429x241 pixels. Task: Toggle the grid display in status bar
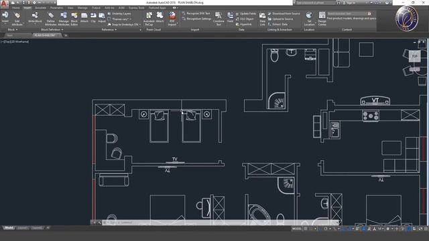click(306, 229)
